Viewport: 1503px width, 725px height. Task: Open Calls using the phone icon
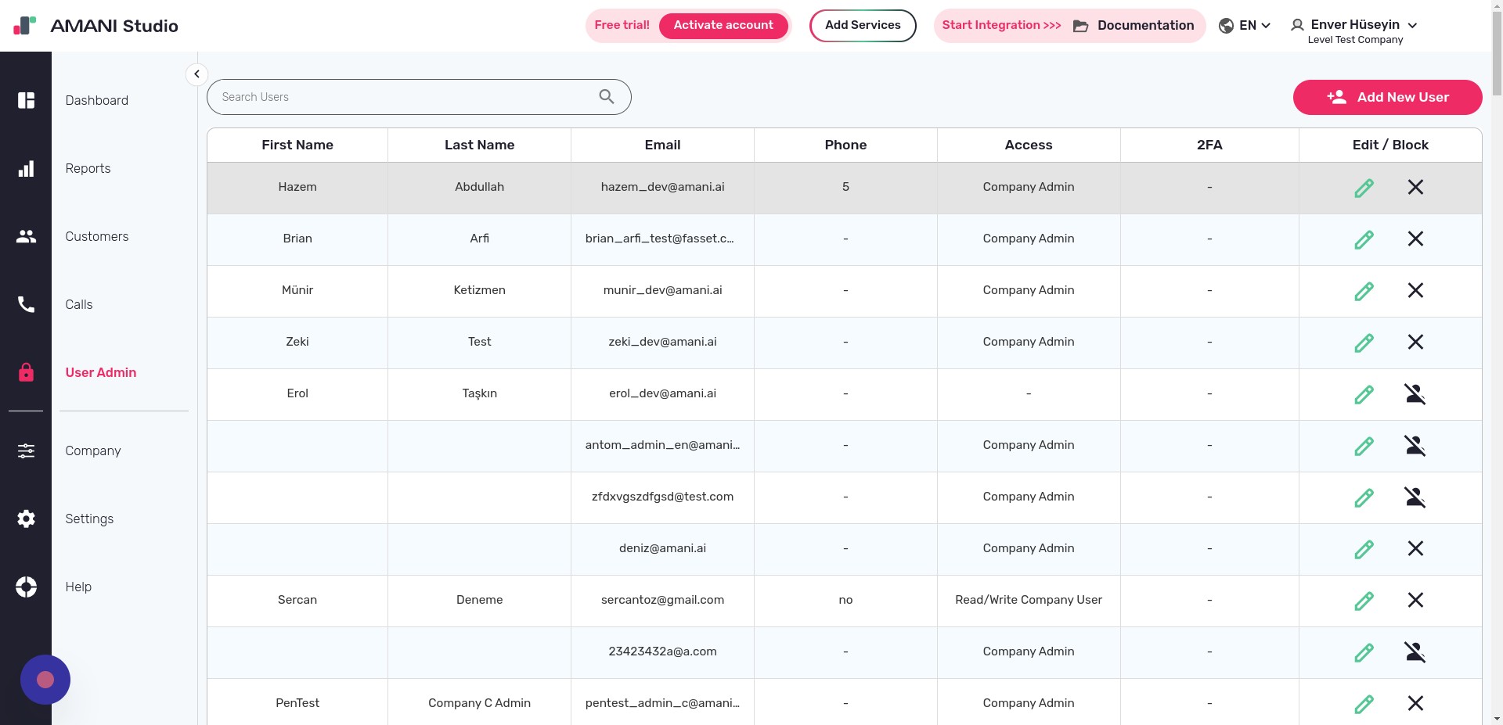(x=26, y=304)
